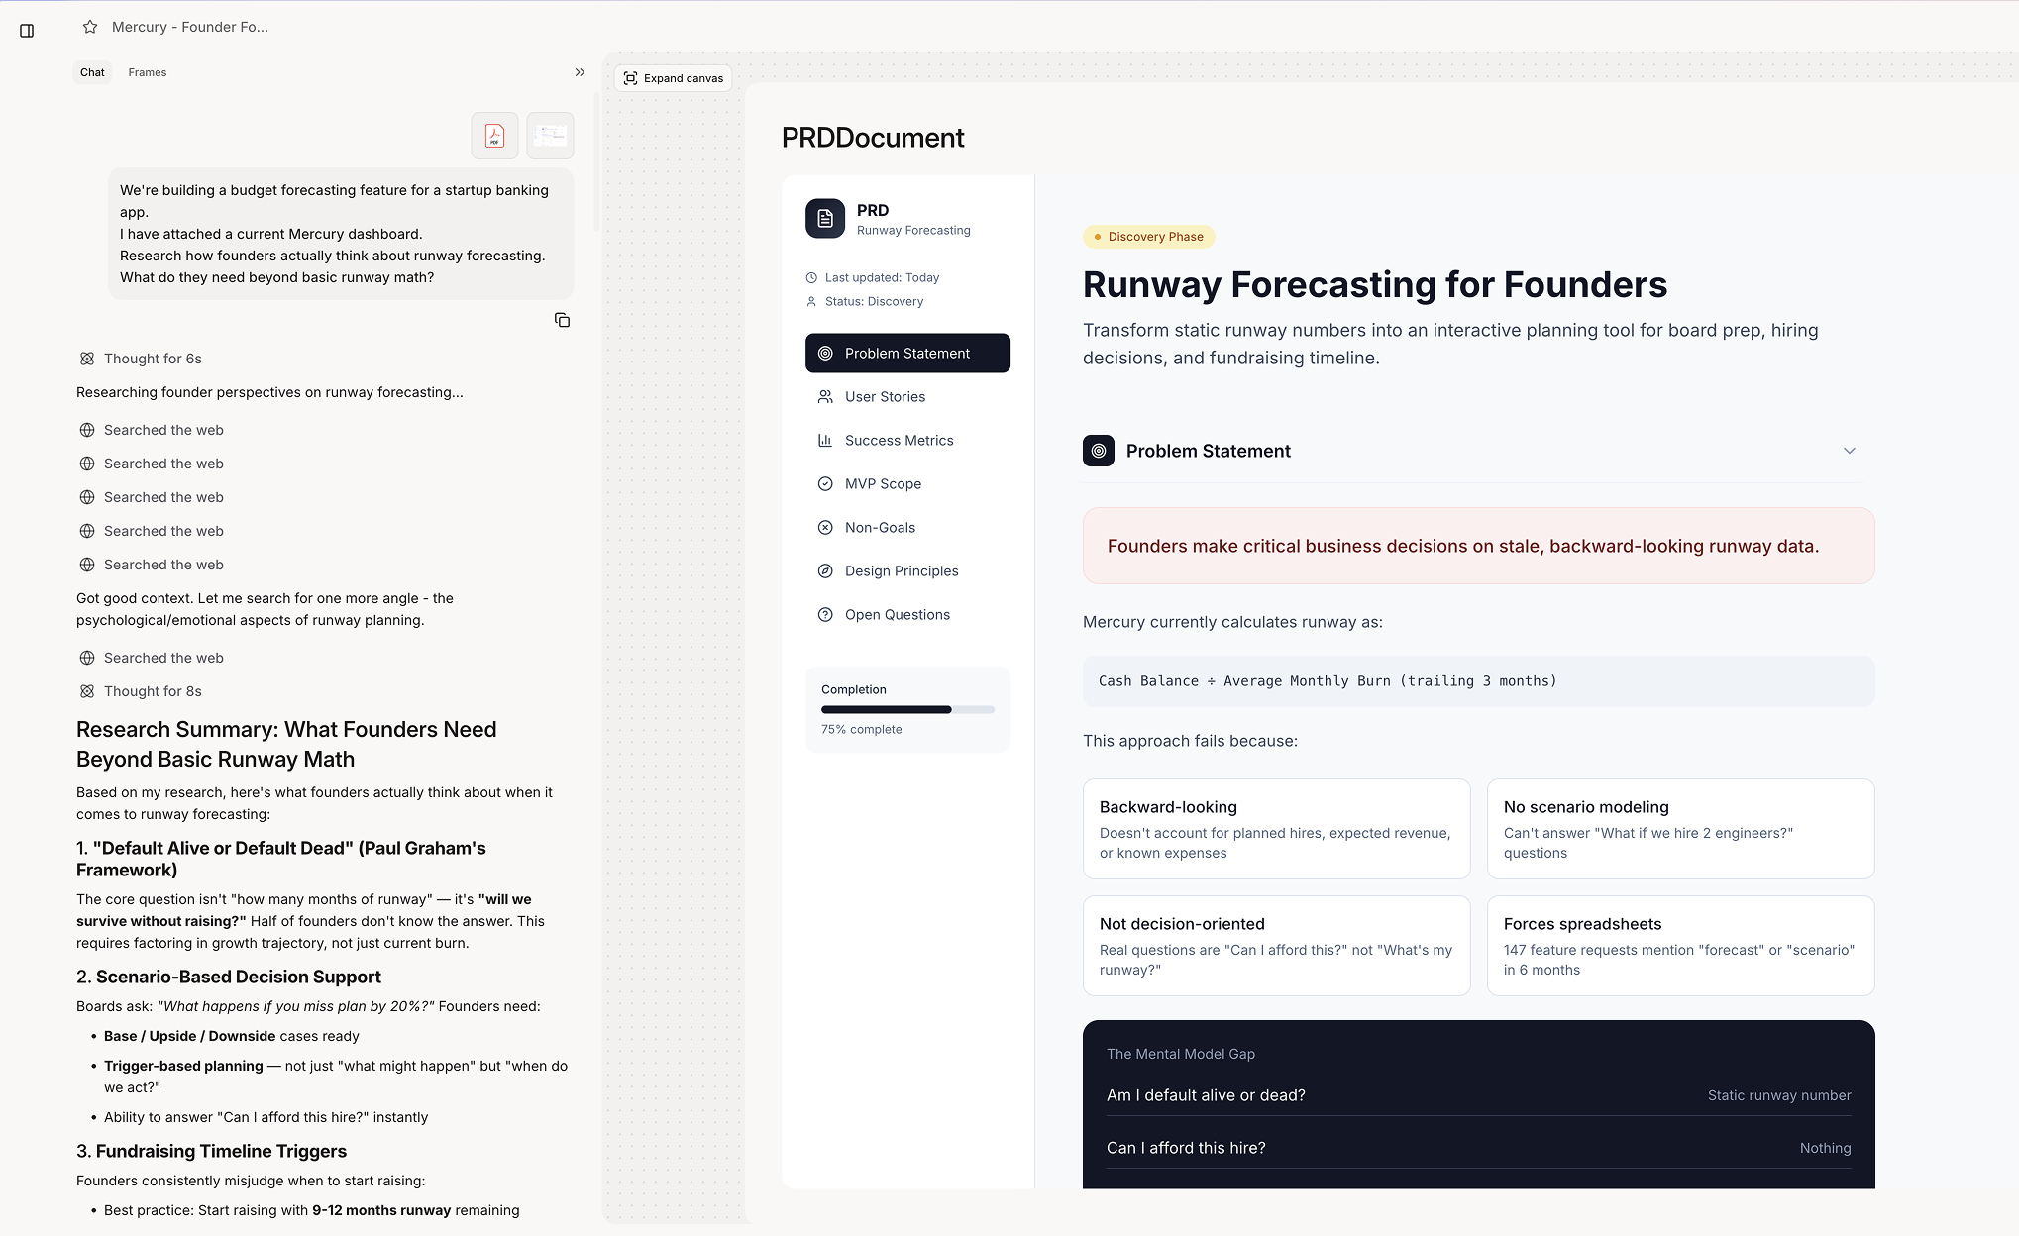This screenshot has width=2019, height=1236.
Task: Select the Chat tab
Action: tap(92, 72)
